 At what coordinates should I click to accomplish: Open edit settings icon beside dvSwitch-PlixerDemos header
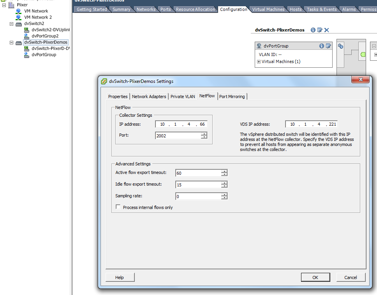pyautogui.click(x=320, y=30)
